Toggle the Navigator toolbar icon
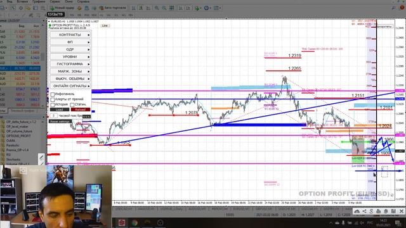 click(28, 8)
